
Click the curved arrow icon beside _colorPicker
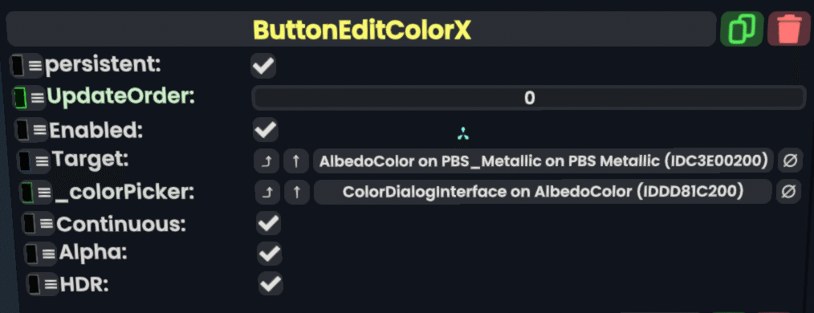(x=268, y=193)
